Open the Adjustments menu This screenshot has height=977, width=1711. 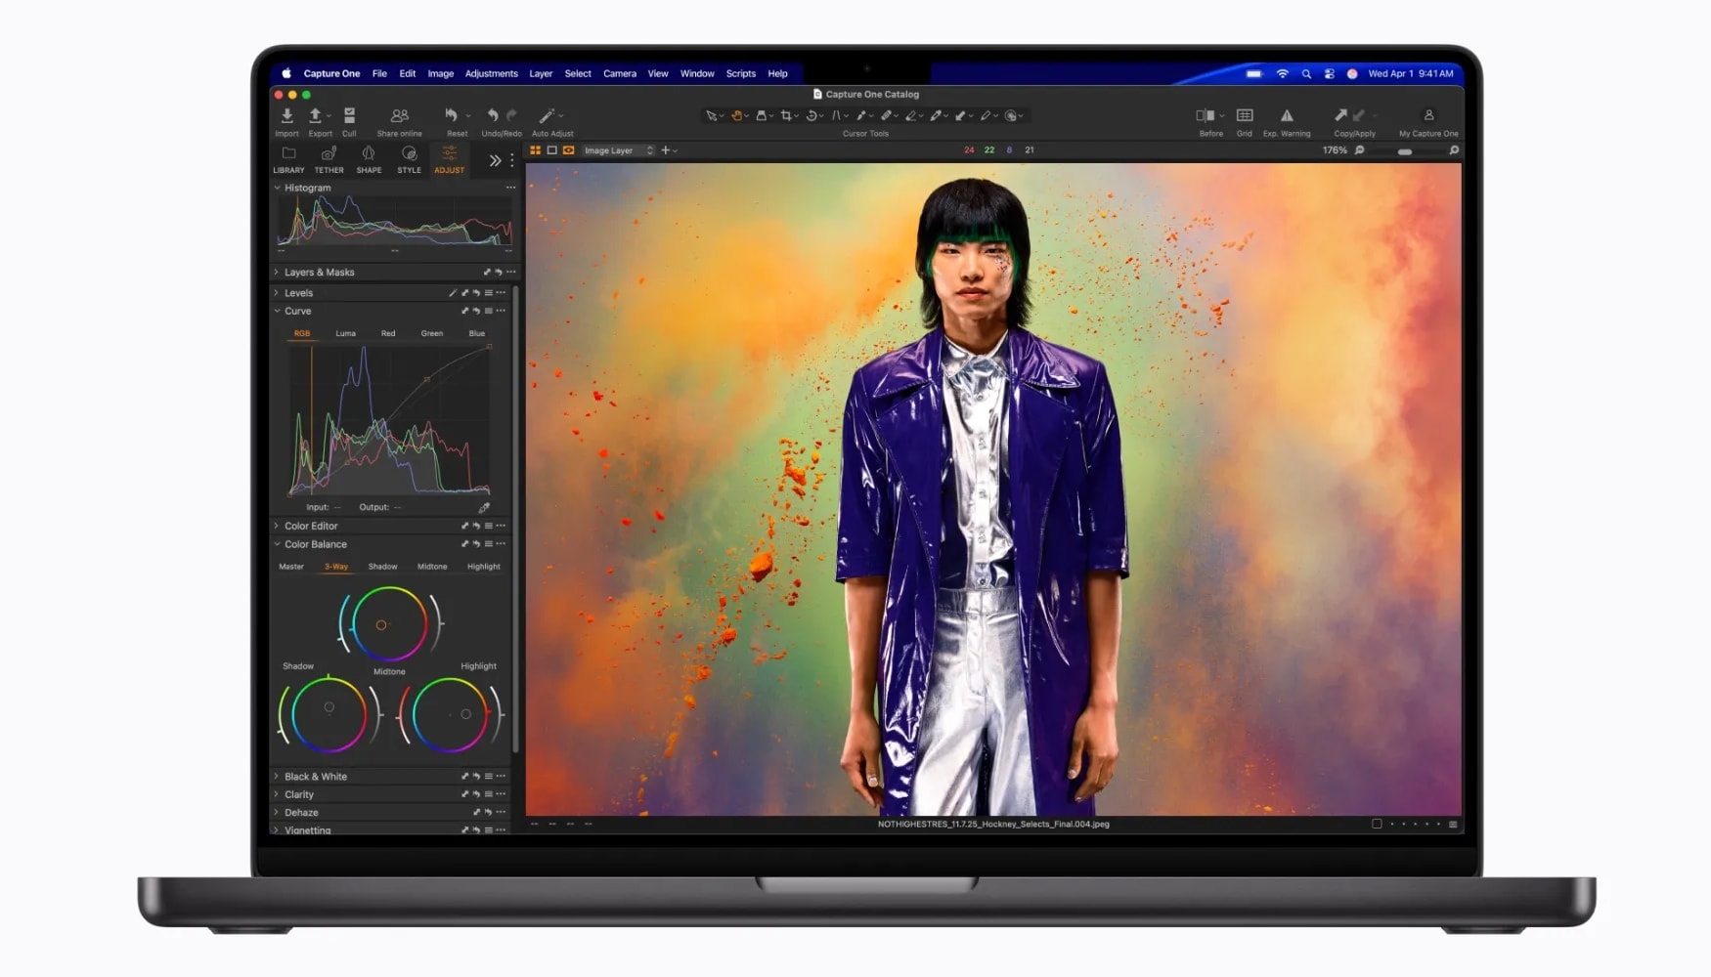tap(491, 73)
